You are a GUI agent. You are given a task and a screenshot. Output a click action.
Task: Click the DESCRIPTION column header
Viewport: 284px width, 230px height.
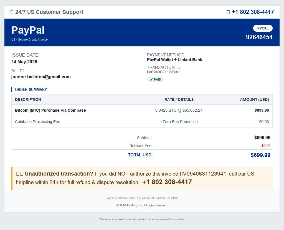pos(28,99)
